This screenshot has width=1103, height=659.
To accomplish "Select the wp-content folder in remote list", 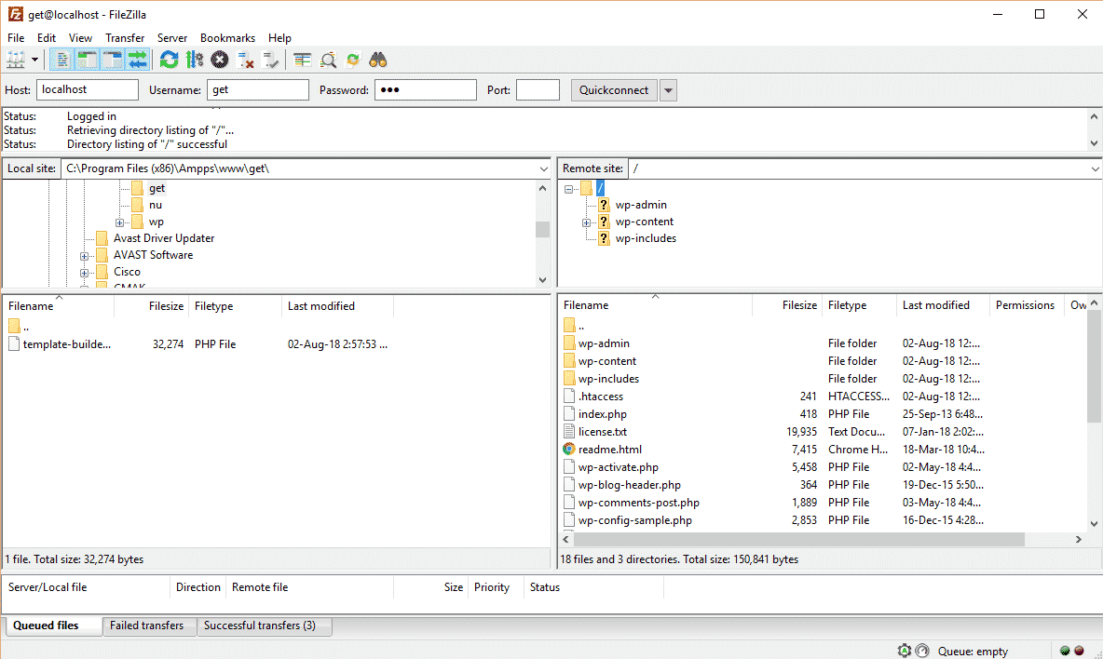I will [607, 361].
